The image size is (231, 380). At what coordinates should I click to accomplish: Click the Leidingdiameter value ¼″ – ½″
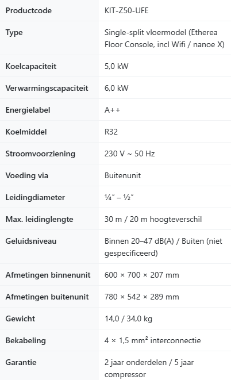coord(119,197)
